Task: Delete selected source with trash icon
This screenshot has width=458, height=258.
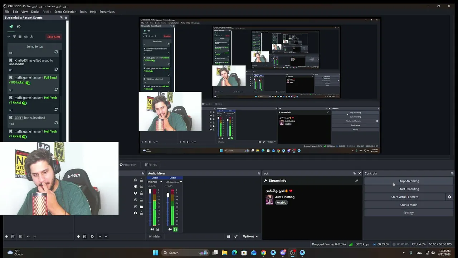Action: pos(85,236)
